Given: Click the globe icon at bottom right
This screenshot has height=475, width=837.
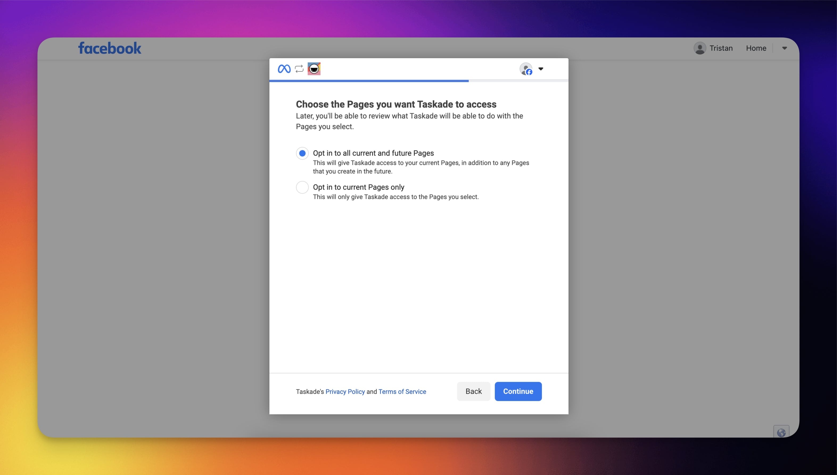Looking at the screenshot, I should (x=781, y=432).
